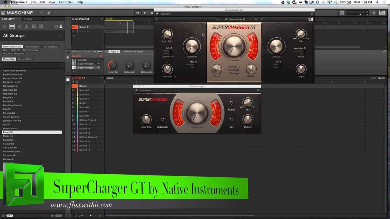Select Instruments keyboard icon in Library
Image resolution: width=390 pixels, height=219 pixels.
(x=27, y=26)
